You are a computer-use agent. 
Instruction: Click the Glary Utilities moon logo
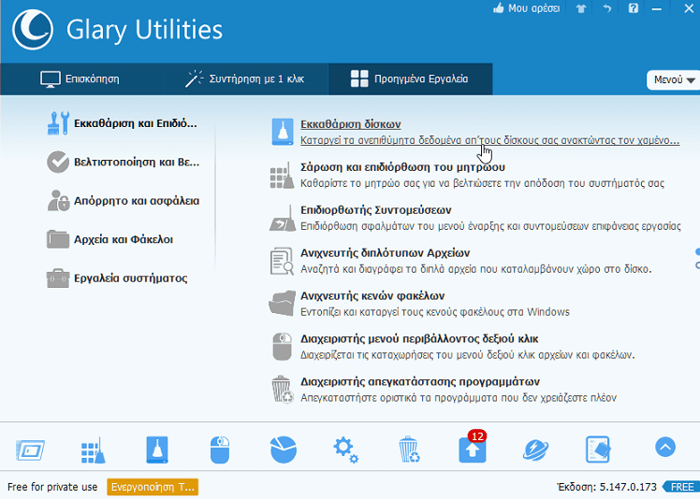tap(33, 29)
